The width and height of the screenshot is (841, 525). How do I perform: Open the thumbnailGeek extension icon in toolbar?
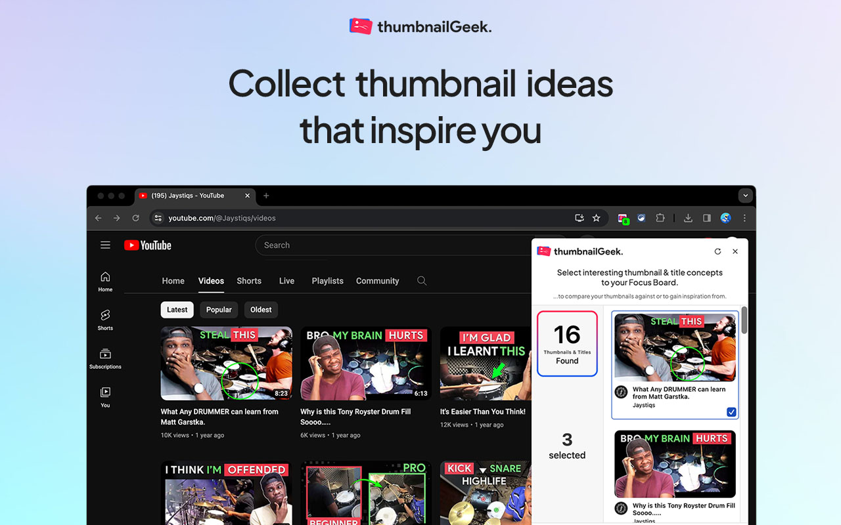[623, 219]
